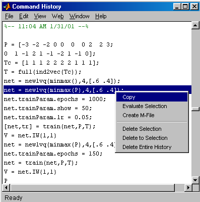Select the line '0 1 -1 2 1 -1 -2 1 -1 0];'
The width and height of the screenshot is (200, 202).
(50, 54)
